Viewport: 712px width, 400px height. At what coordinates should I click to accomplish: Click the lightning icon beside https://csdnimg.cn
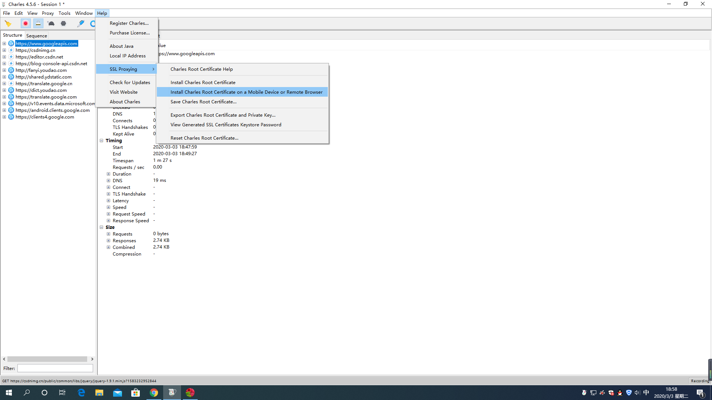(11, 50)
